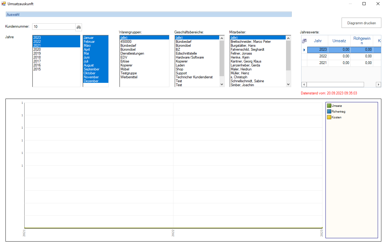385x244 pixels.
Task: Click the blue Rohertrag legend swatch
Action: point(329,112)
